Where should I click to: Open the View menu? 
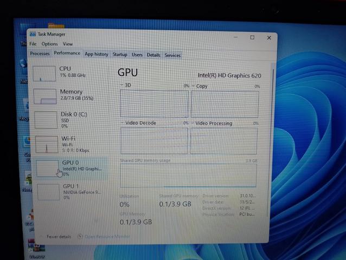68,44
